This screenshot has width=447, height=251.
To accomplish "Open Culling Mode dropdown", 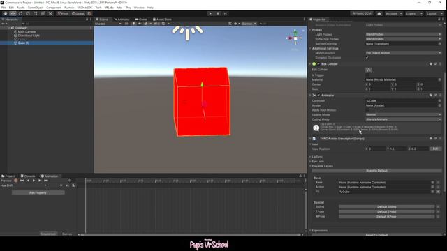I will click(404, 119).
